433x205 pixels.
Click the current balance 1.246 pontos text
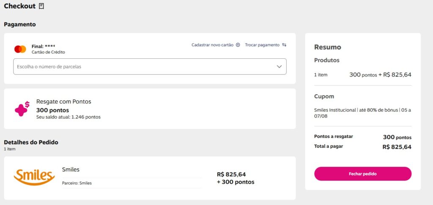pyautogui.click(x=69, y=117)
